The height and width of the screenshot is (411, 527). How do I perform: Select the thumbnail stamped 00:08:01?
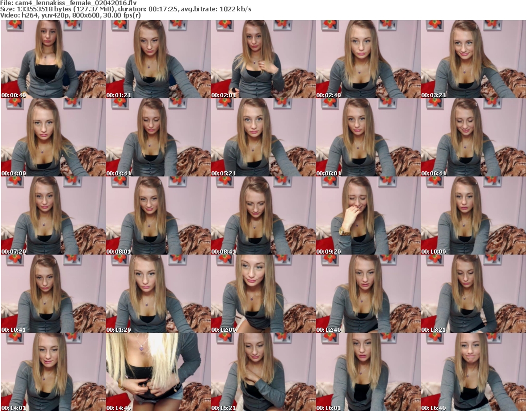[x=159, y=216]
